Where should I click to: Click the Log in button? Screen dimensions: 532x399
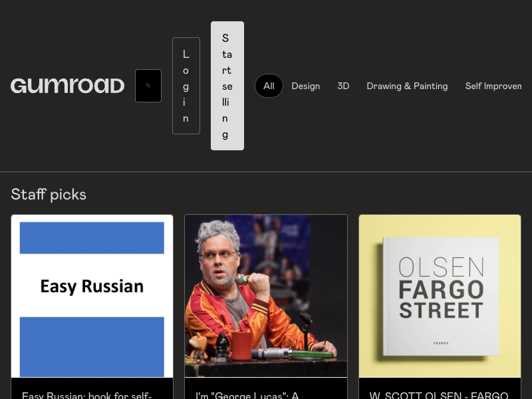coord(186,86)
